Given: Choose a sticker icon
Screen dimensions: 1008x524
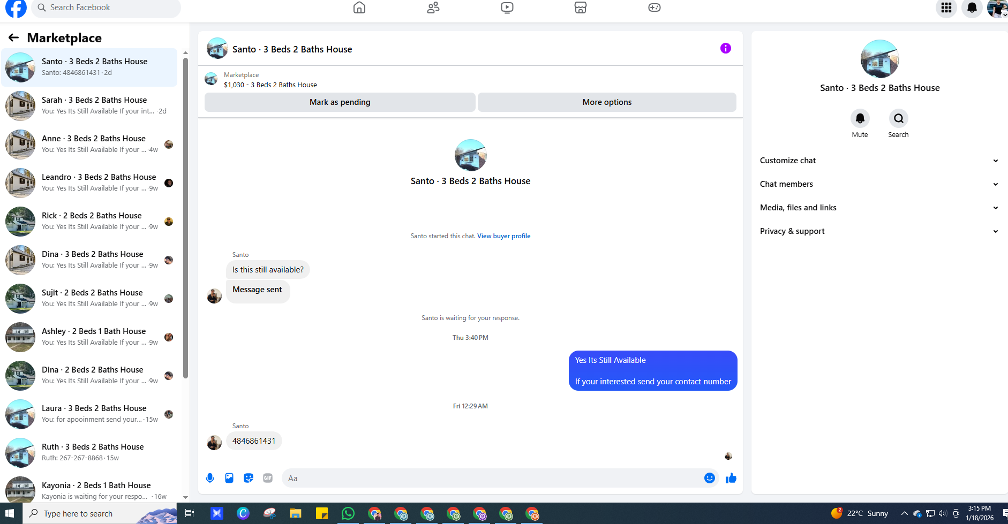Looking at the screenshot, I should tap(249, 478).
